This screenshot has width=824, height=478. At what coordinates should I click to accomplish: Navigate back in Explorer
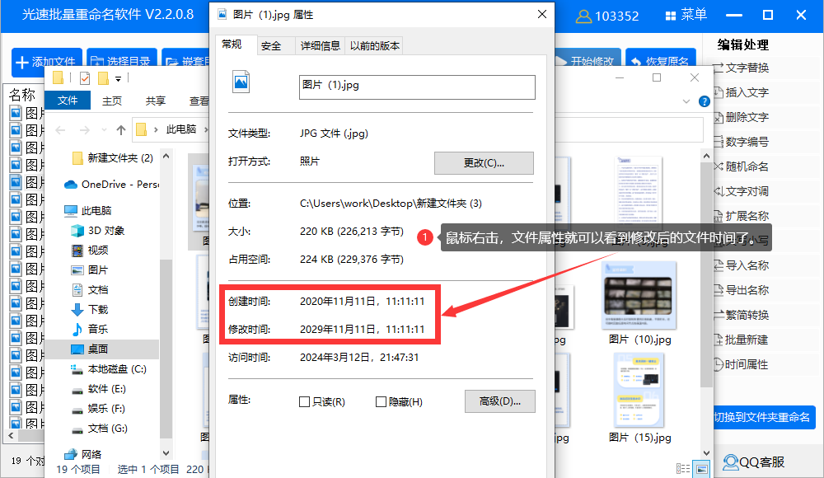tap(60, 130)
